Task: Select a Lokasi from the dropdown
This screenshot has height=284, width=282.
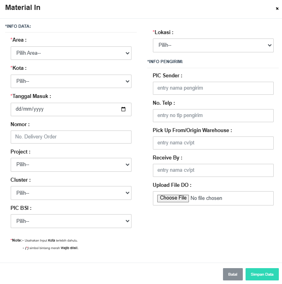Action: click(213, 45)
